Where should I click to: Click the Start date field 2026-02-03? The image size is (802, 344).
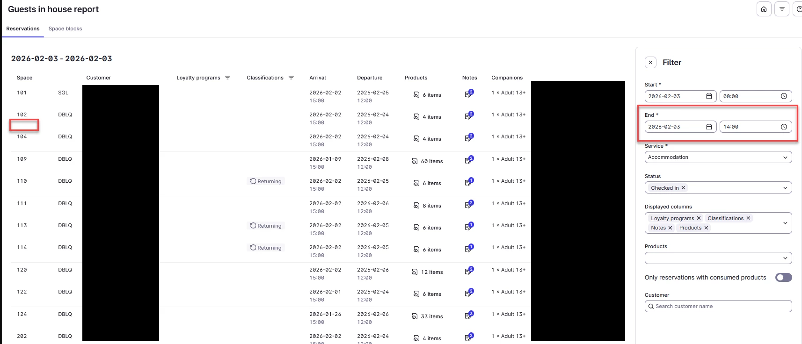coord(680,96)
